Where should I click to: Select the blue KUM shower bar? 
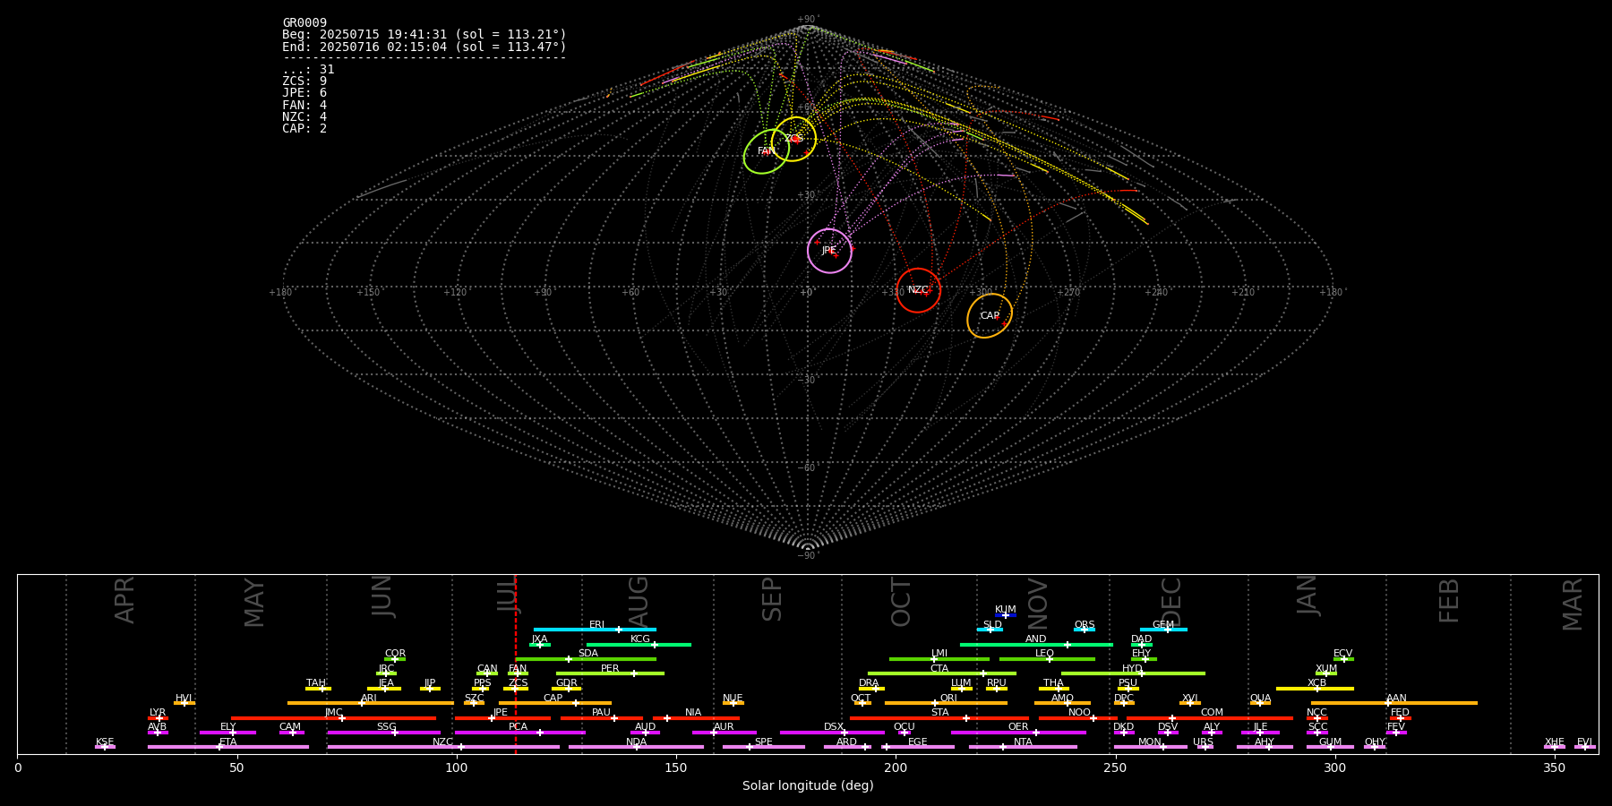click(x=1006, y=614)
